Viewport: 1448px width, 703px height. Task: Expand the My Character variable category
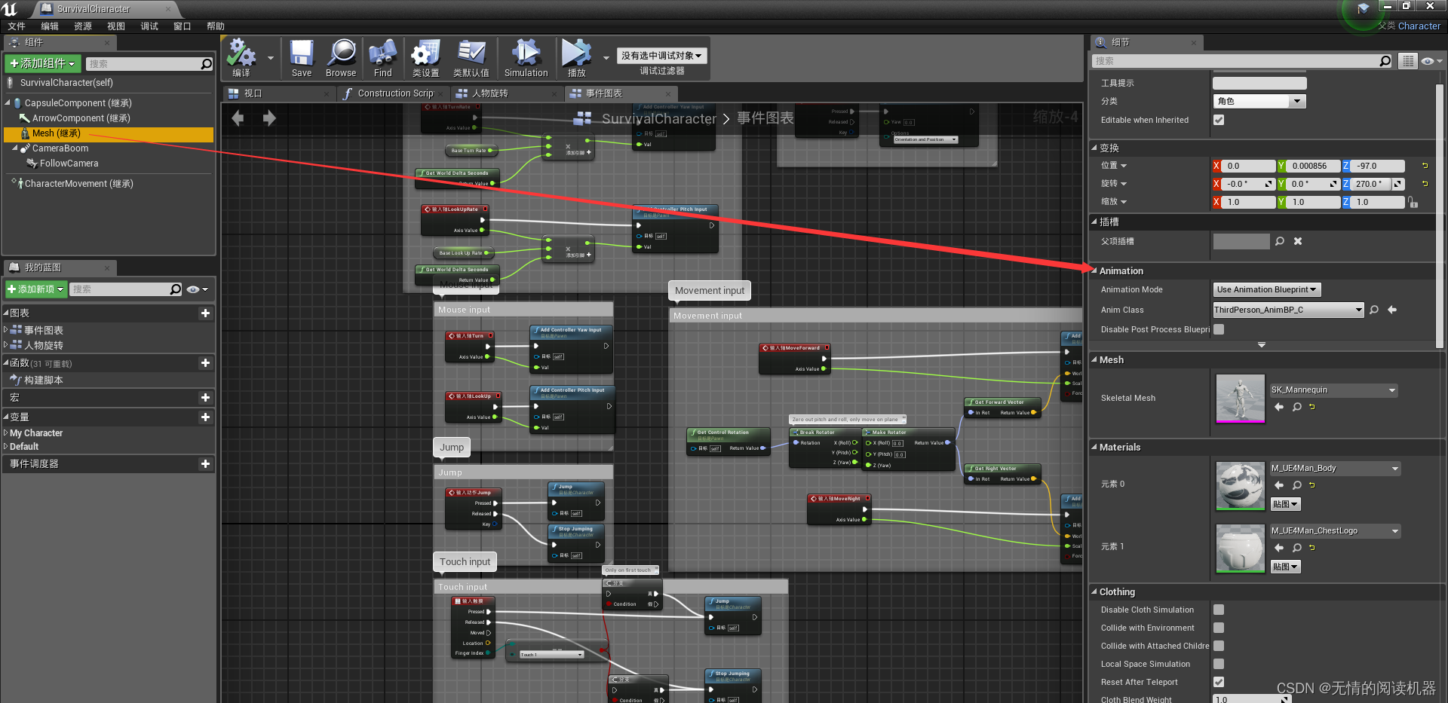coord(6,433)
